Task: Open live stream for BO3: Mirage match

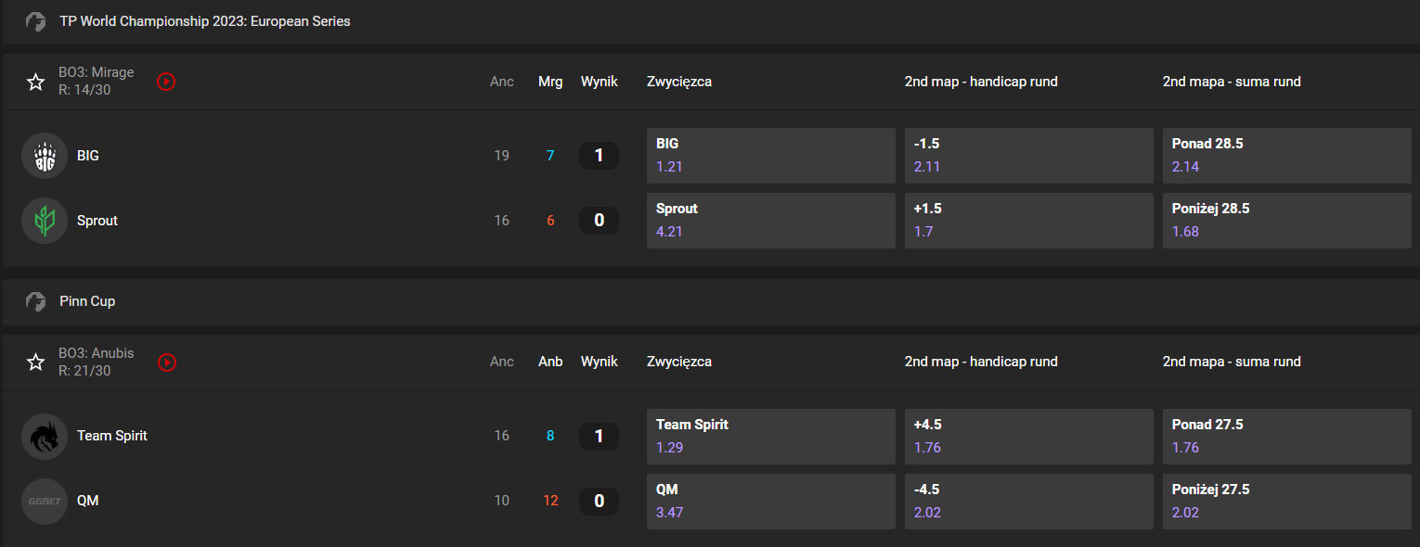Action: [x=166, y=82]
